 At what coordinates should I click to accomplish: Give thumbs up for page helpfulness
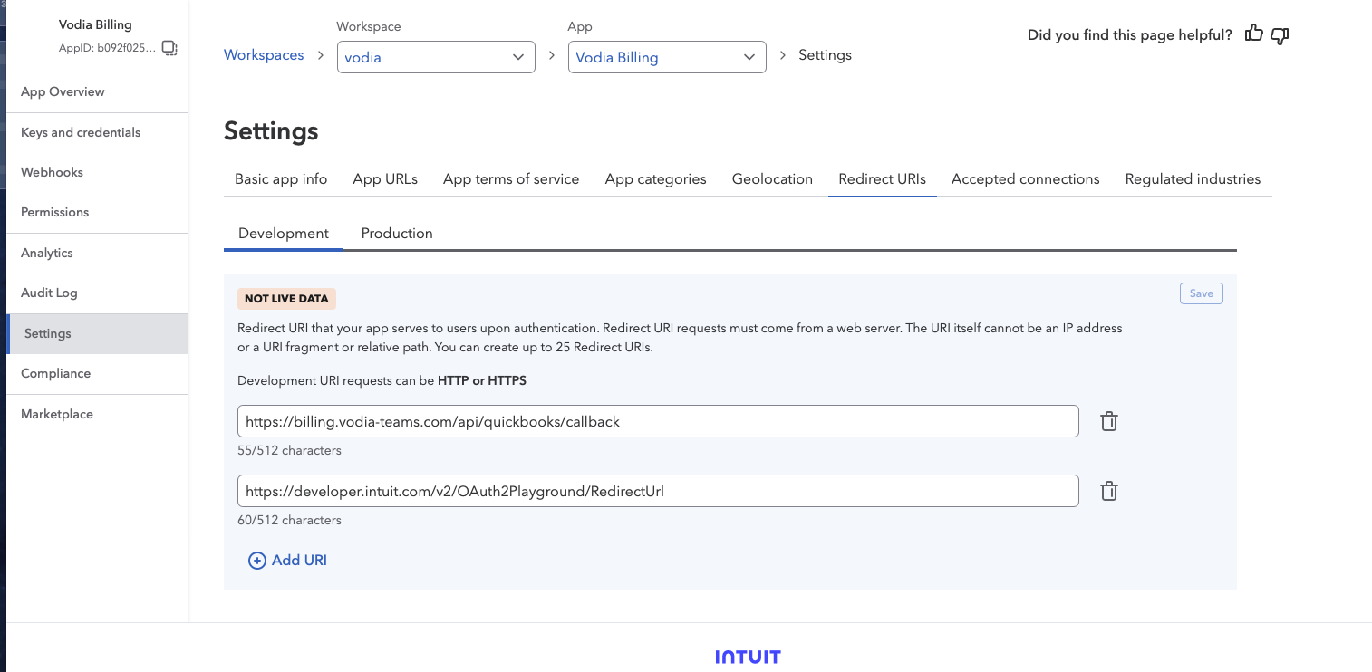tap(1254, 34)
